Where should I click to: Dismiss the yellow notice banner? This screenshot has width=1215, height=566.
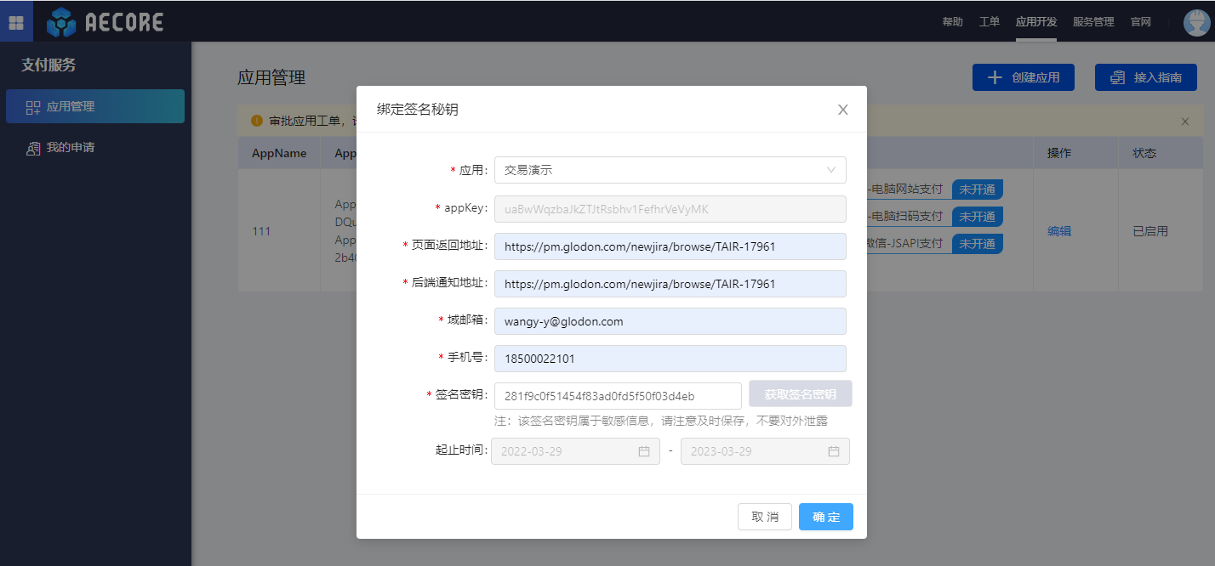point(1184,122)
